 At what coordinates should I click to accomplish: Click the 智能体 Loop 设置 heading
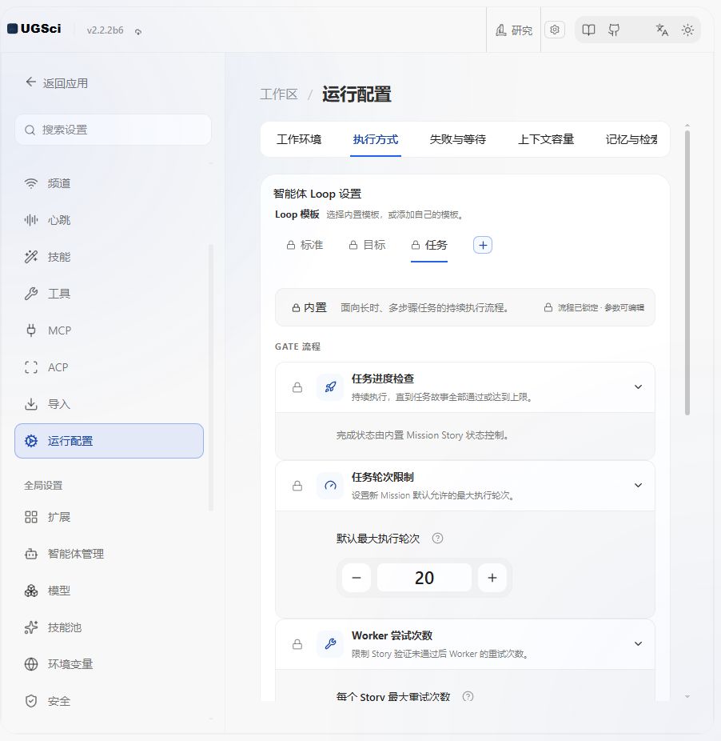317,194
